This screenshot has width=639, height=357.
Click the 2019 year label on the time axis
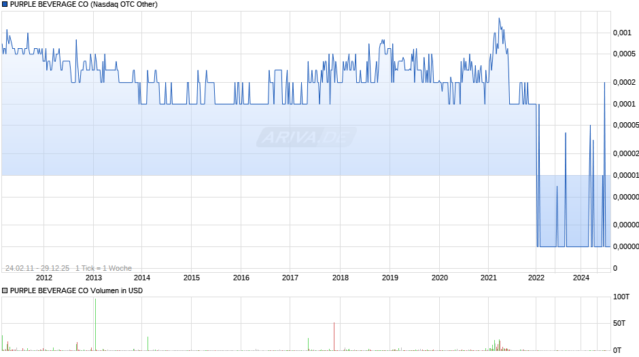click(x=390, y=278)
